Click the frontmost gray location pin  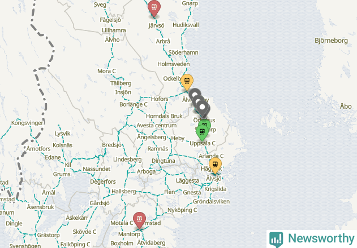[203, 108]
